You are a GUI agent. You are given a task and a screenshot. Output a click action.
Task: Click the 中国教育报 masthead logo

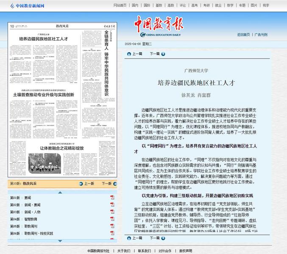click(159, 26)
